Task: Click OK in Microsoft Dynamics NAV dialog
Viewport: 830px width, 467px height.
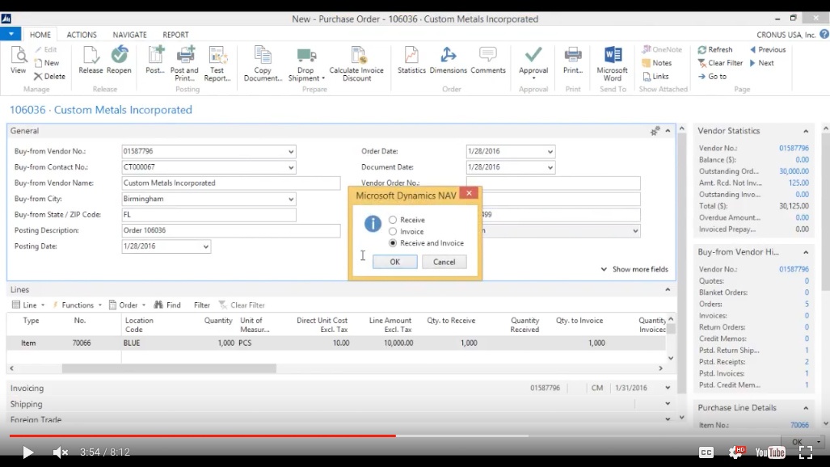Action: (395, 262)
